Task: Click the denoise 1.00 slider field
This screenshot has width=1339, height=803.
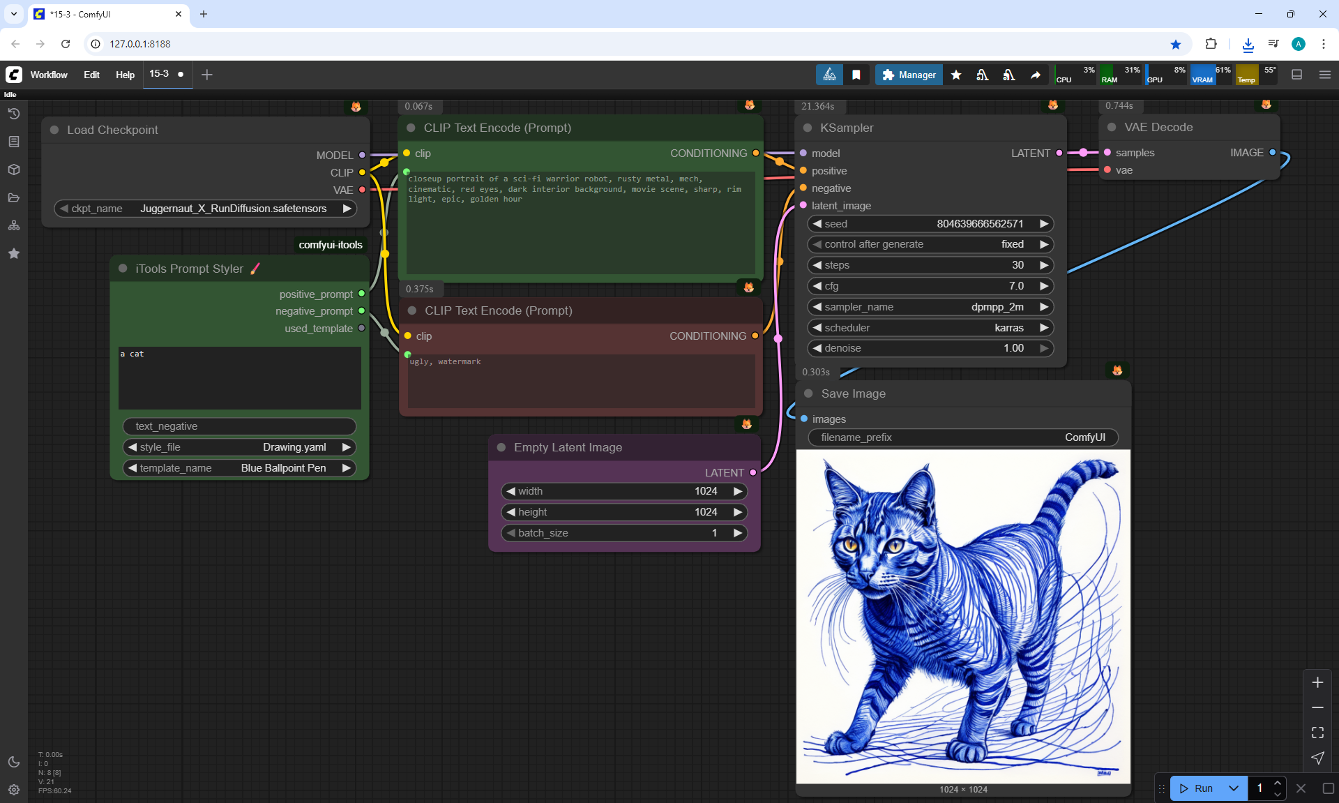Action: [930, 348]
